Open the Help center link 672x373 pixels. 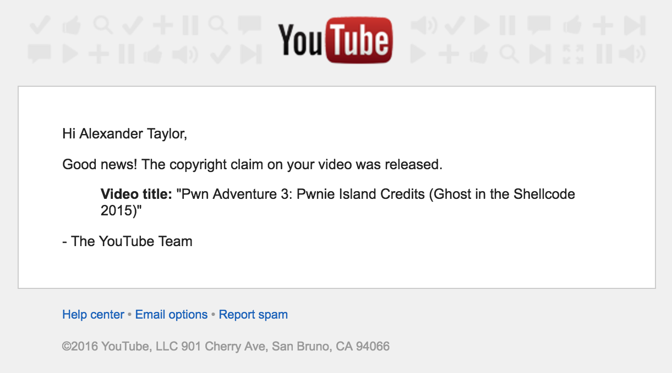(93, 315)
